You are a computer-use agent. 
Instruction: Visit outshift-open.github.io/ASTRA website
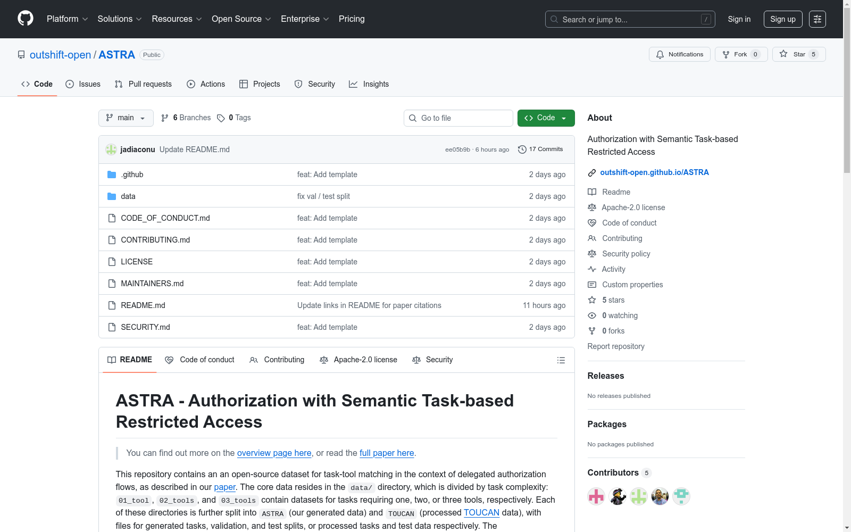click(x=654, y=172)
